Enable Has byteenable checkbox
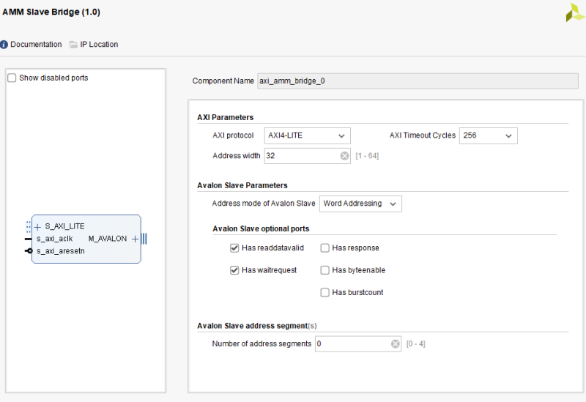 [x=324, y=270]
